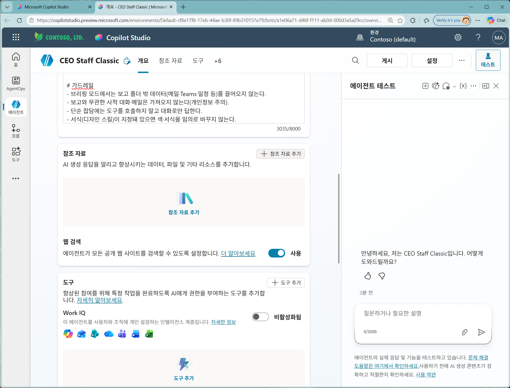The height and width of the screenshot is (388, 510).
Task: Open the help question mark icon
Action: 478,37
